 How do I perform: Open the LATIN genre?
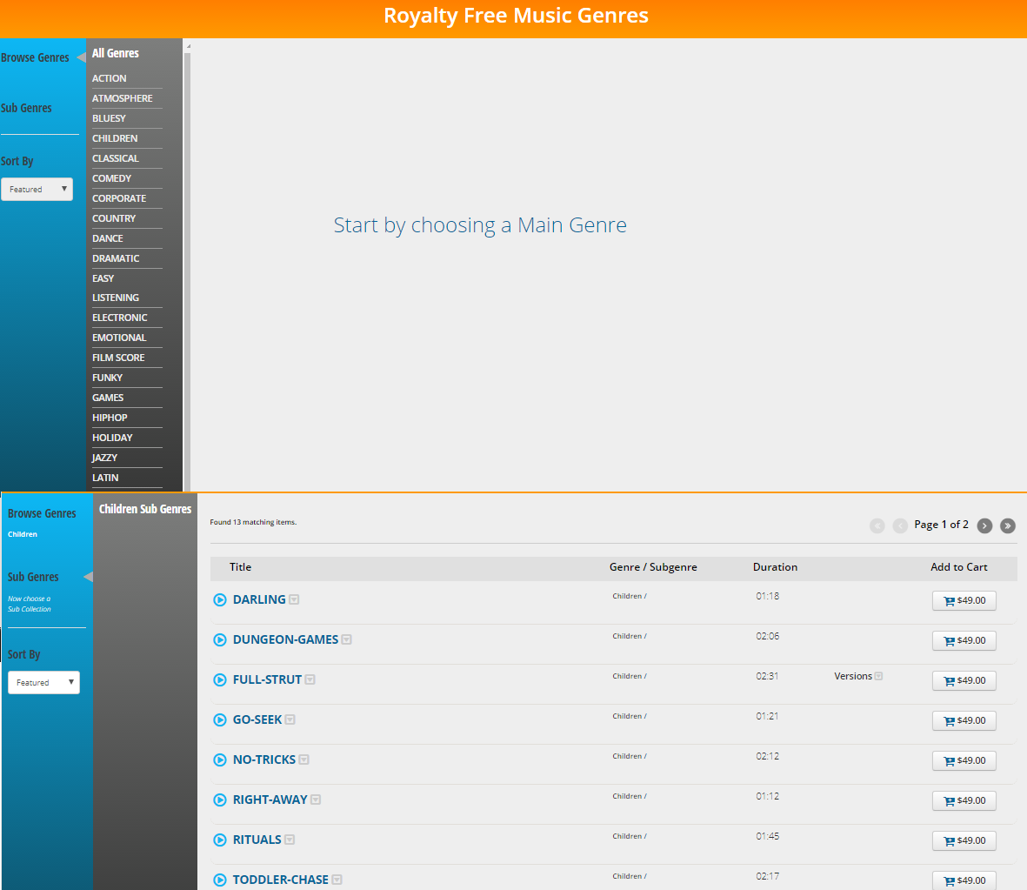pos(105,478)
